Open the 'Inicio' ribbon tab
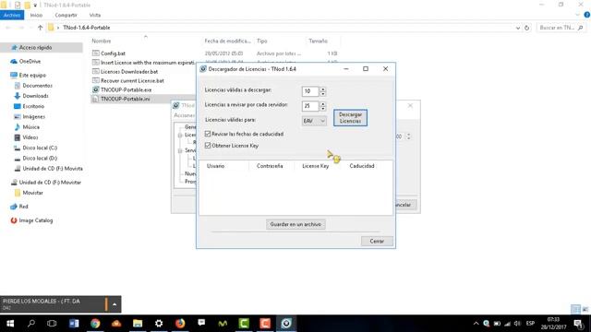Image resolution: width=591 pixels, height=332 pixels. click(36, 15)
